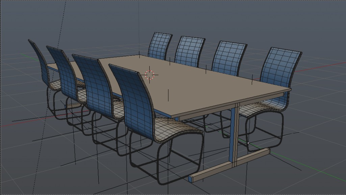Image resolution: width=346 pixels, height=195 pixels.
Task: Click the rightmost chair's sled base frame
Action: (267, 135)
